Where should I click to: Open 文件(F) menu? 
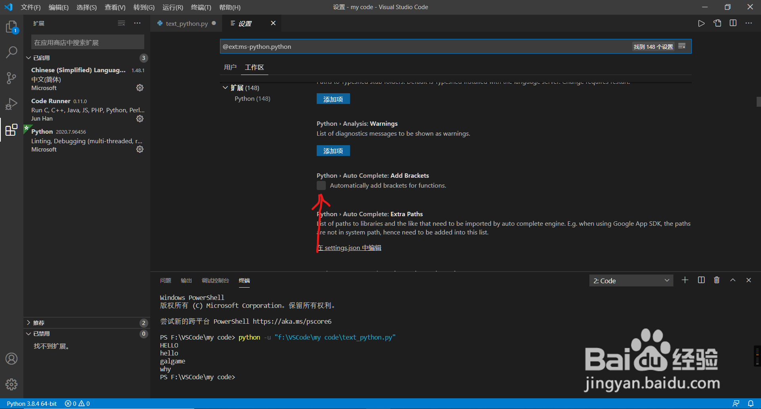point(31,7)
